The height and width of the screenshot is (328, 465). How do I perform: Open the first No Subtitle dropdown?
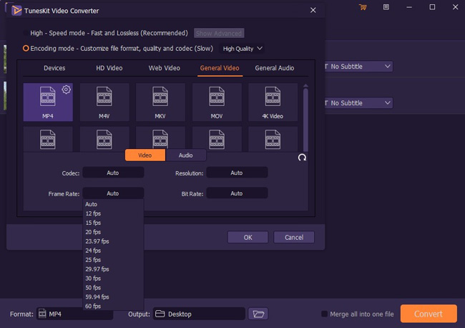(x=359, y=67)
